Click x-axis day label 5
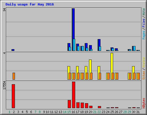The image size is (147, 115). point(27,112)
